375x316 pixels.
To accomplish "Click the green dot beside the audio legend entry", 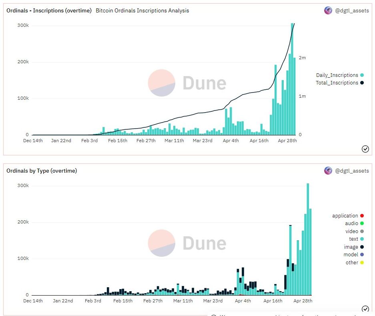I will click(361, 223).
